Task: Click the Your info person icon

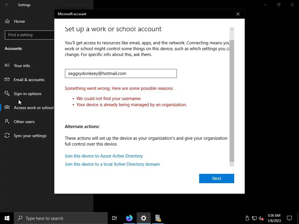Action: [7, 65]
